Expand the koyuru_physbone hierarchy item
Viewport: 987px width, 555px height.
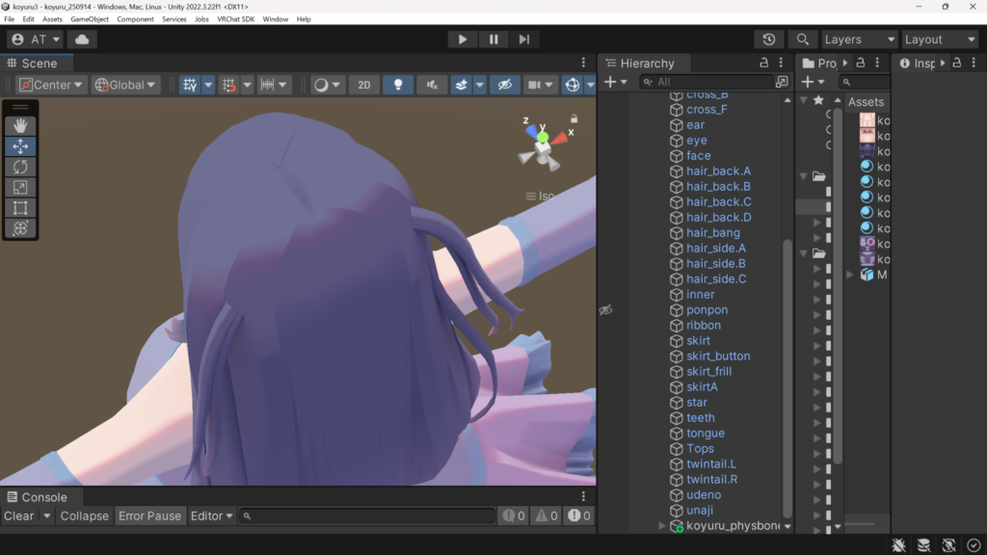coord(661,526)
